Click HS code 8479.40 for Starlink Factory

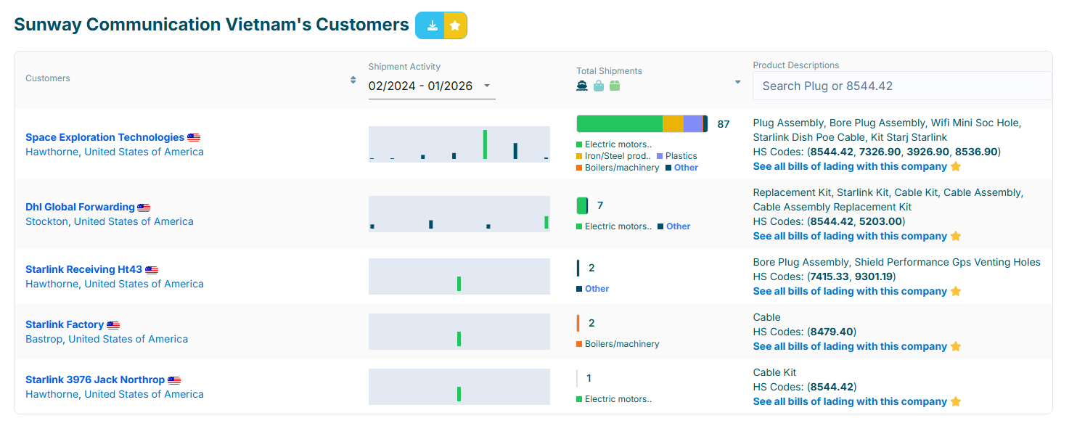tap(832, 332)
